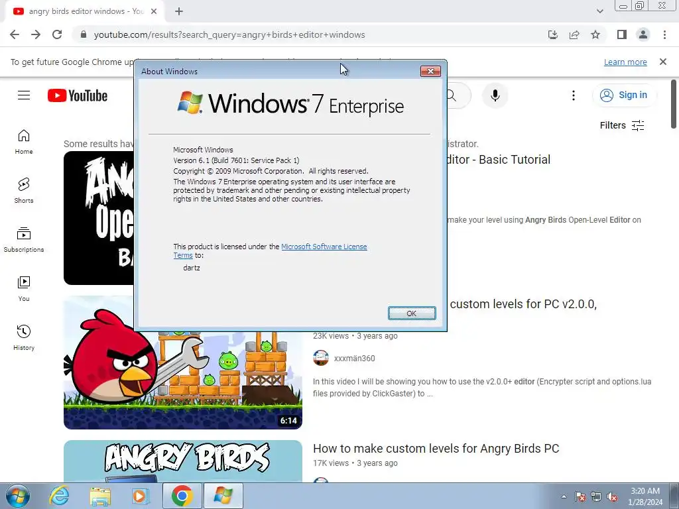Open the "custom levels for PC v2.0.0" title

(x=523, y=304)
